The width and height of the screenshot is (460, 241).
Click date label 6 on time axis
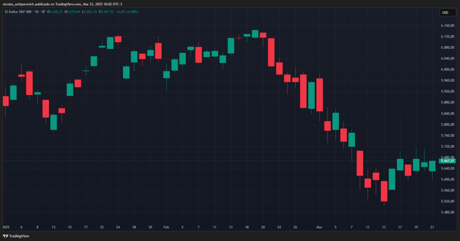pyautogui.click(x=21, y=227)
